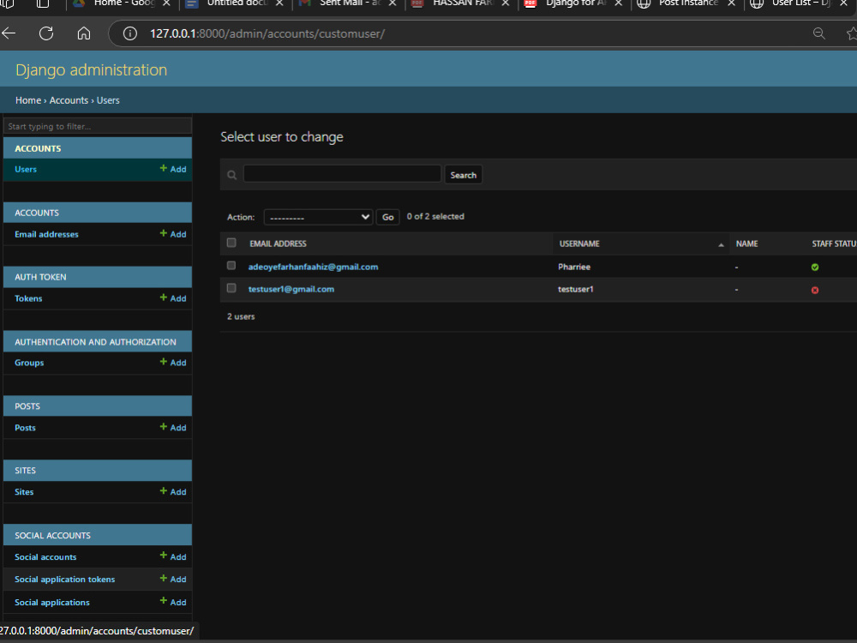Image resolution: width=857 pixels, height=643 pixels.
Task: Click the browser address bar URL
Action: pos(267,33)
